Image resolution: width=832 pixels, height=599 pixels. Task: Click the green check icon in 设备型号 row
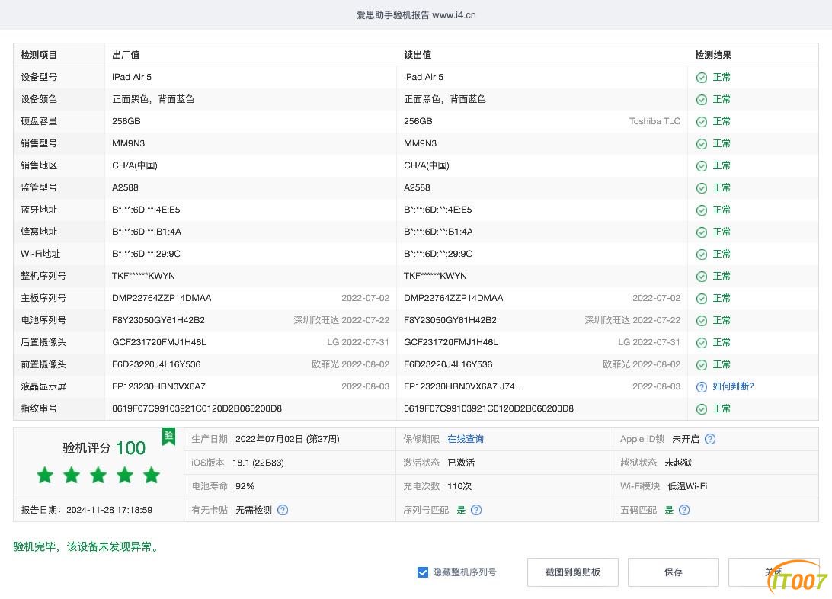pyautogui.click(x=702, y=78)
